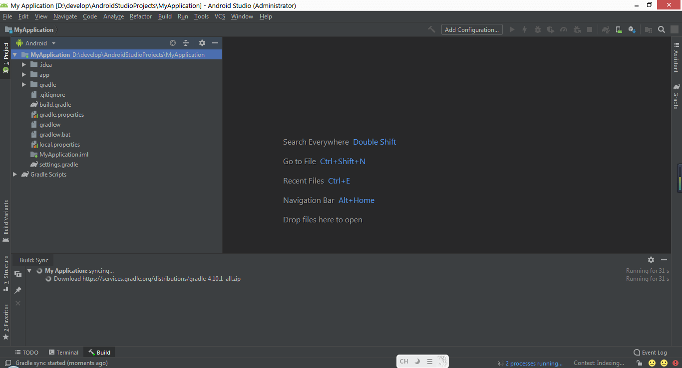Viewport: 682px width, 368px height.
Task: Toggle the read-only lock icon
Action: [639, 363]
